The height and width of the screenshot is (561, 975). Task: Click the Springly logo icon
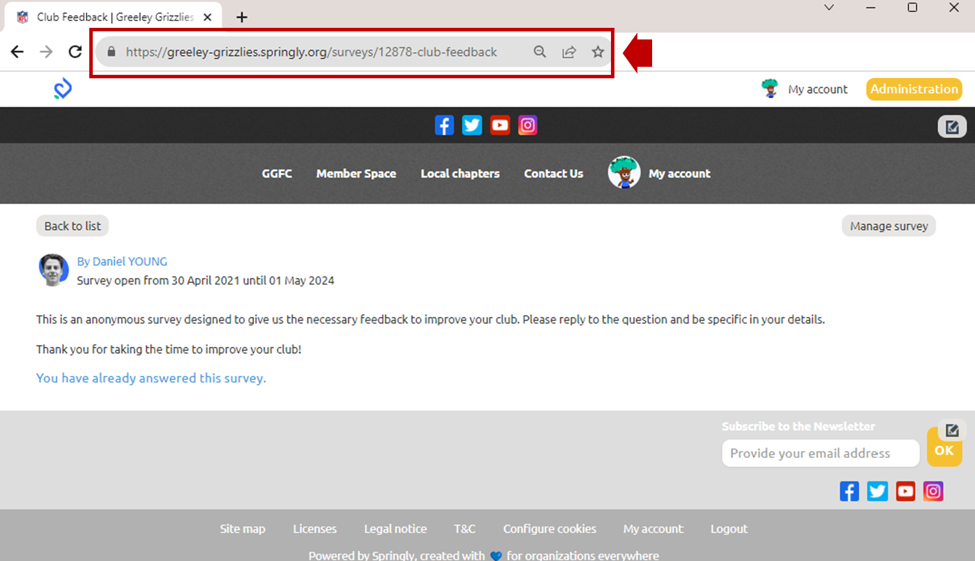63,89
